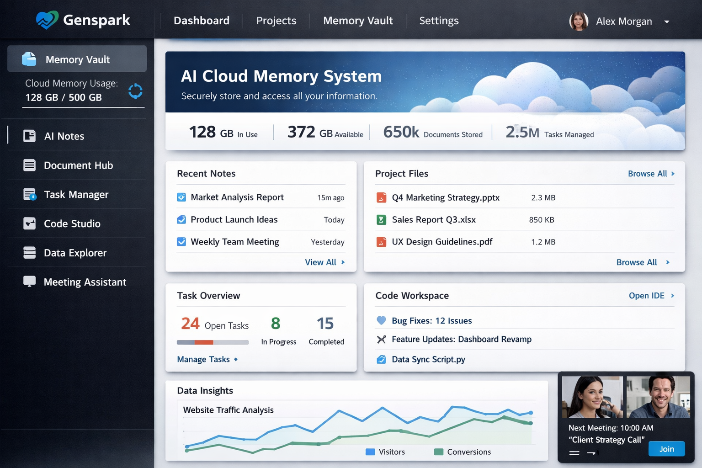Viewport: 702px width, 468px height.
Task: Toggle the Conversions legend series
Action: (462, 452)
